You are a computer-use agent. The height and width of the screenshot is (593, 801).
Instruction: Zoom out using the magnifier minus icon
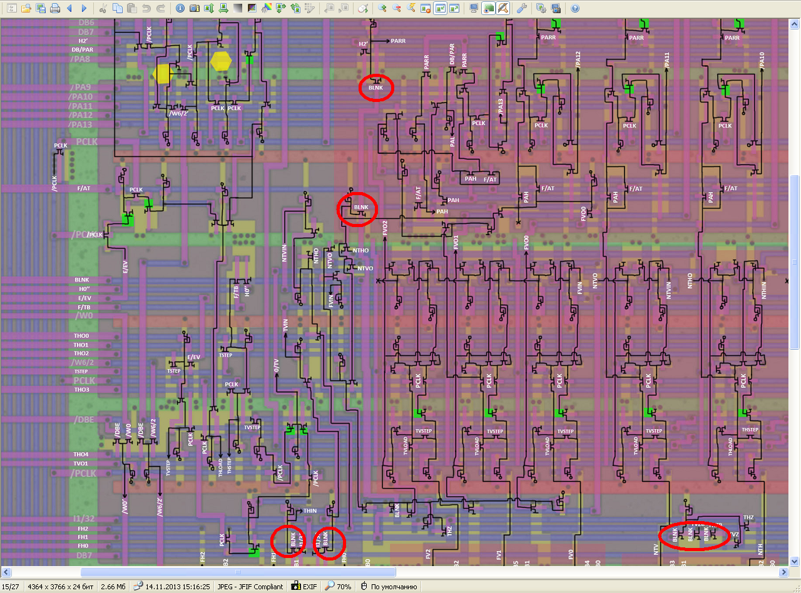pyautogui.click(x=397, y=9)
